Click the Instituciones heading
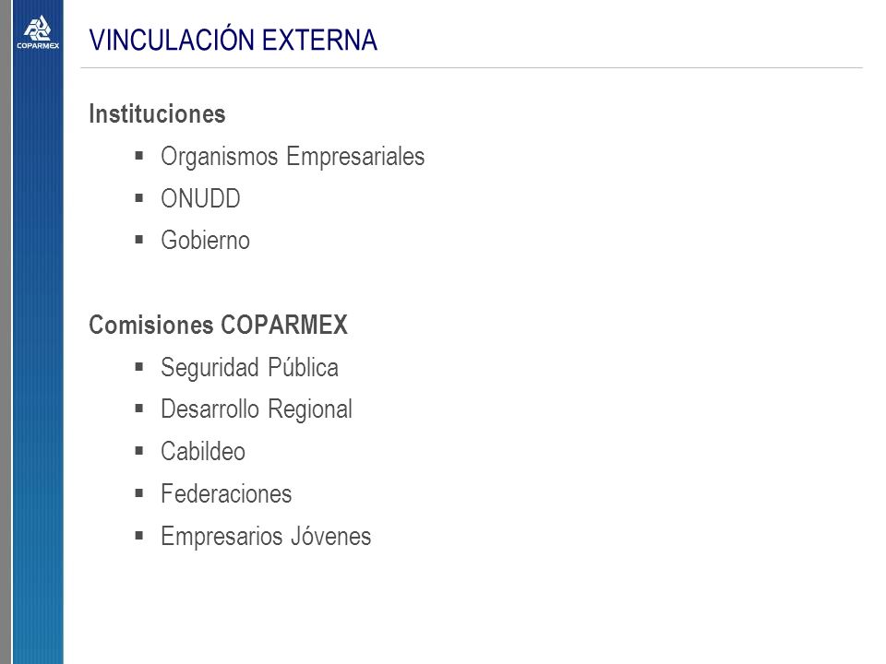This screenshot has height=664, width=886. click(x=157, y=114)
